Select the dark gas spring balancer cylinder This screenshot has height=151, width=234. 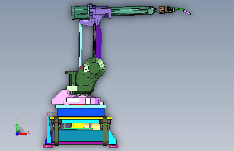coord(94,39)
